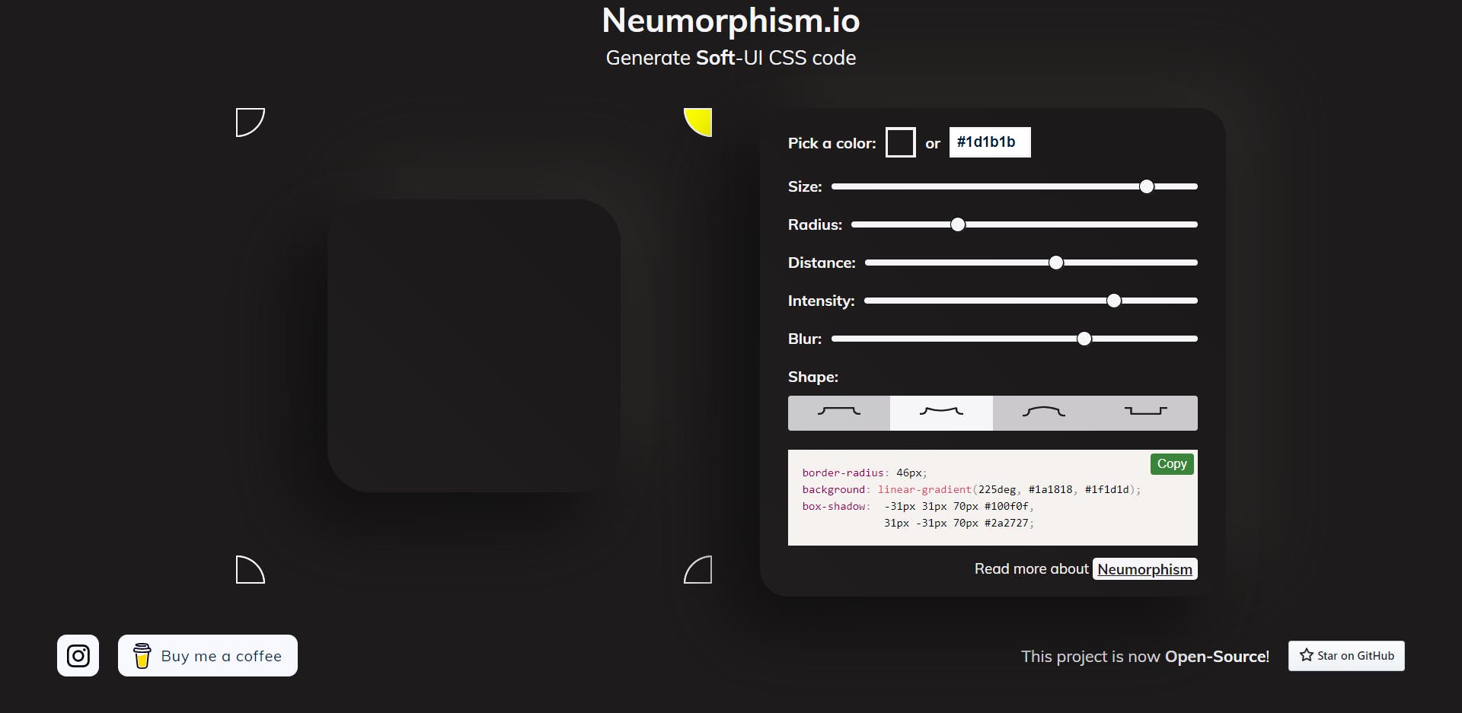This screenshot has height=713, width=1462.
Task: Click the Size slider handle
Action: (x=1147, y=186)
